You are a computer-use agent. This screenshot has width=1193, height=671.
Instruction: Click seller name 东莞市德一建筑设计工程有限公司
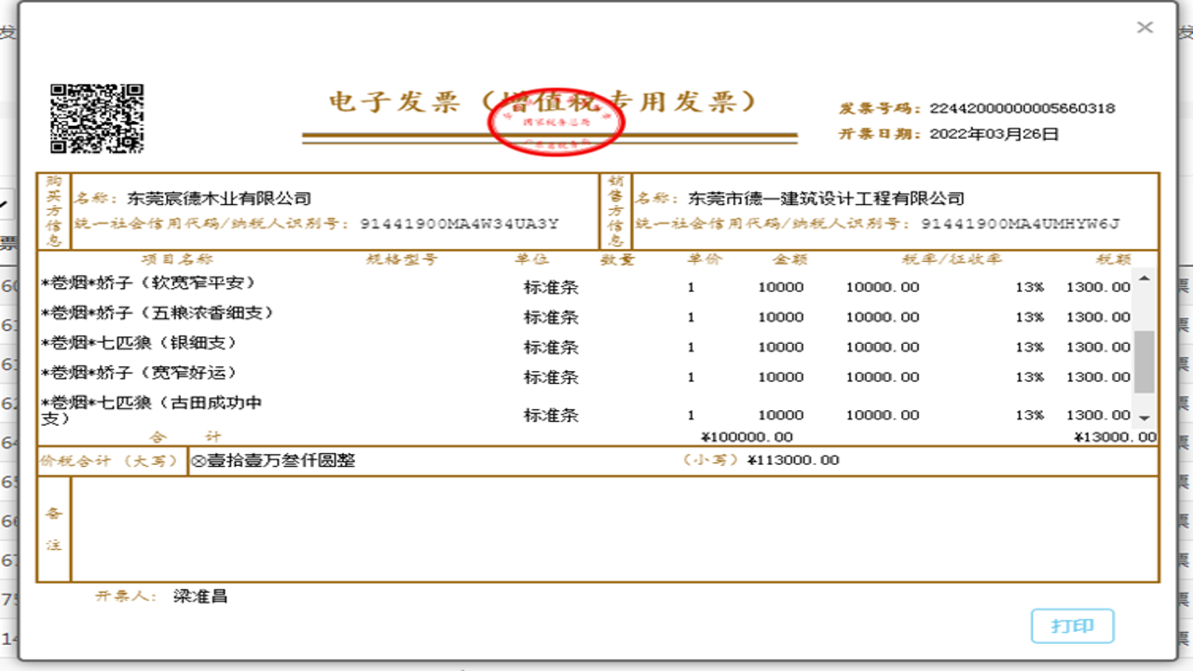tap(826, 199)
